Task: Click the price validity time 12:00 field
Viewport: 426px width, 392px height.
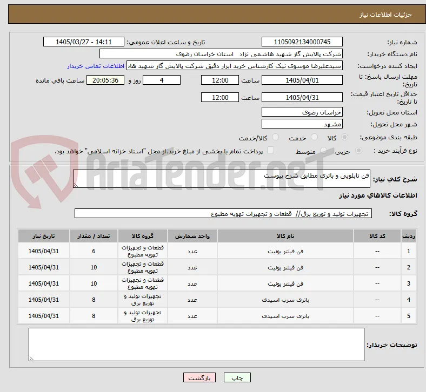Action: (220, 97)
